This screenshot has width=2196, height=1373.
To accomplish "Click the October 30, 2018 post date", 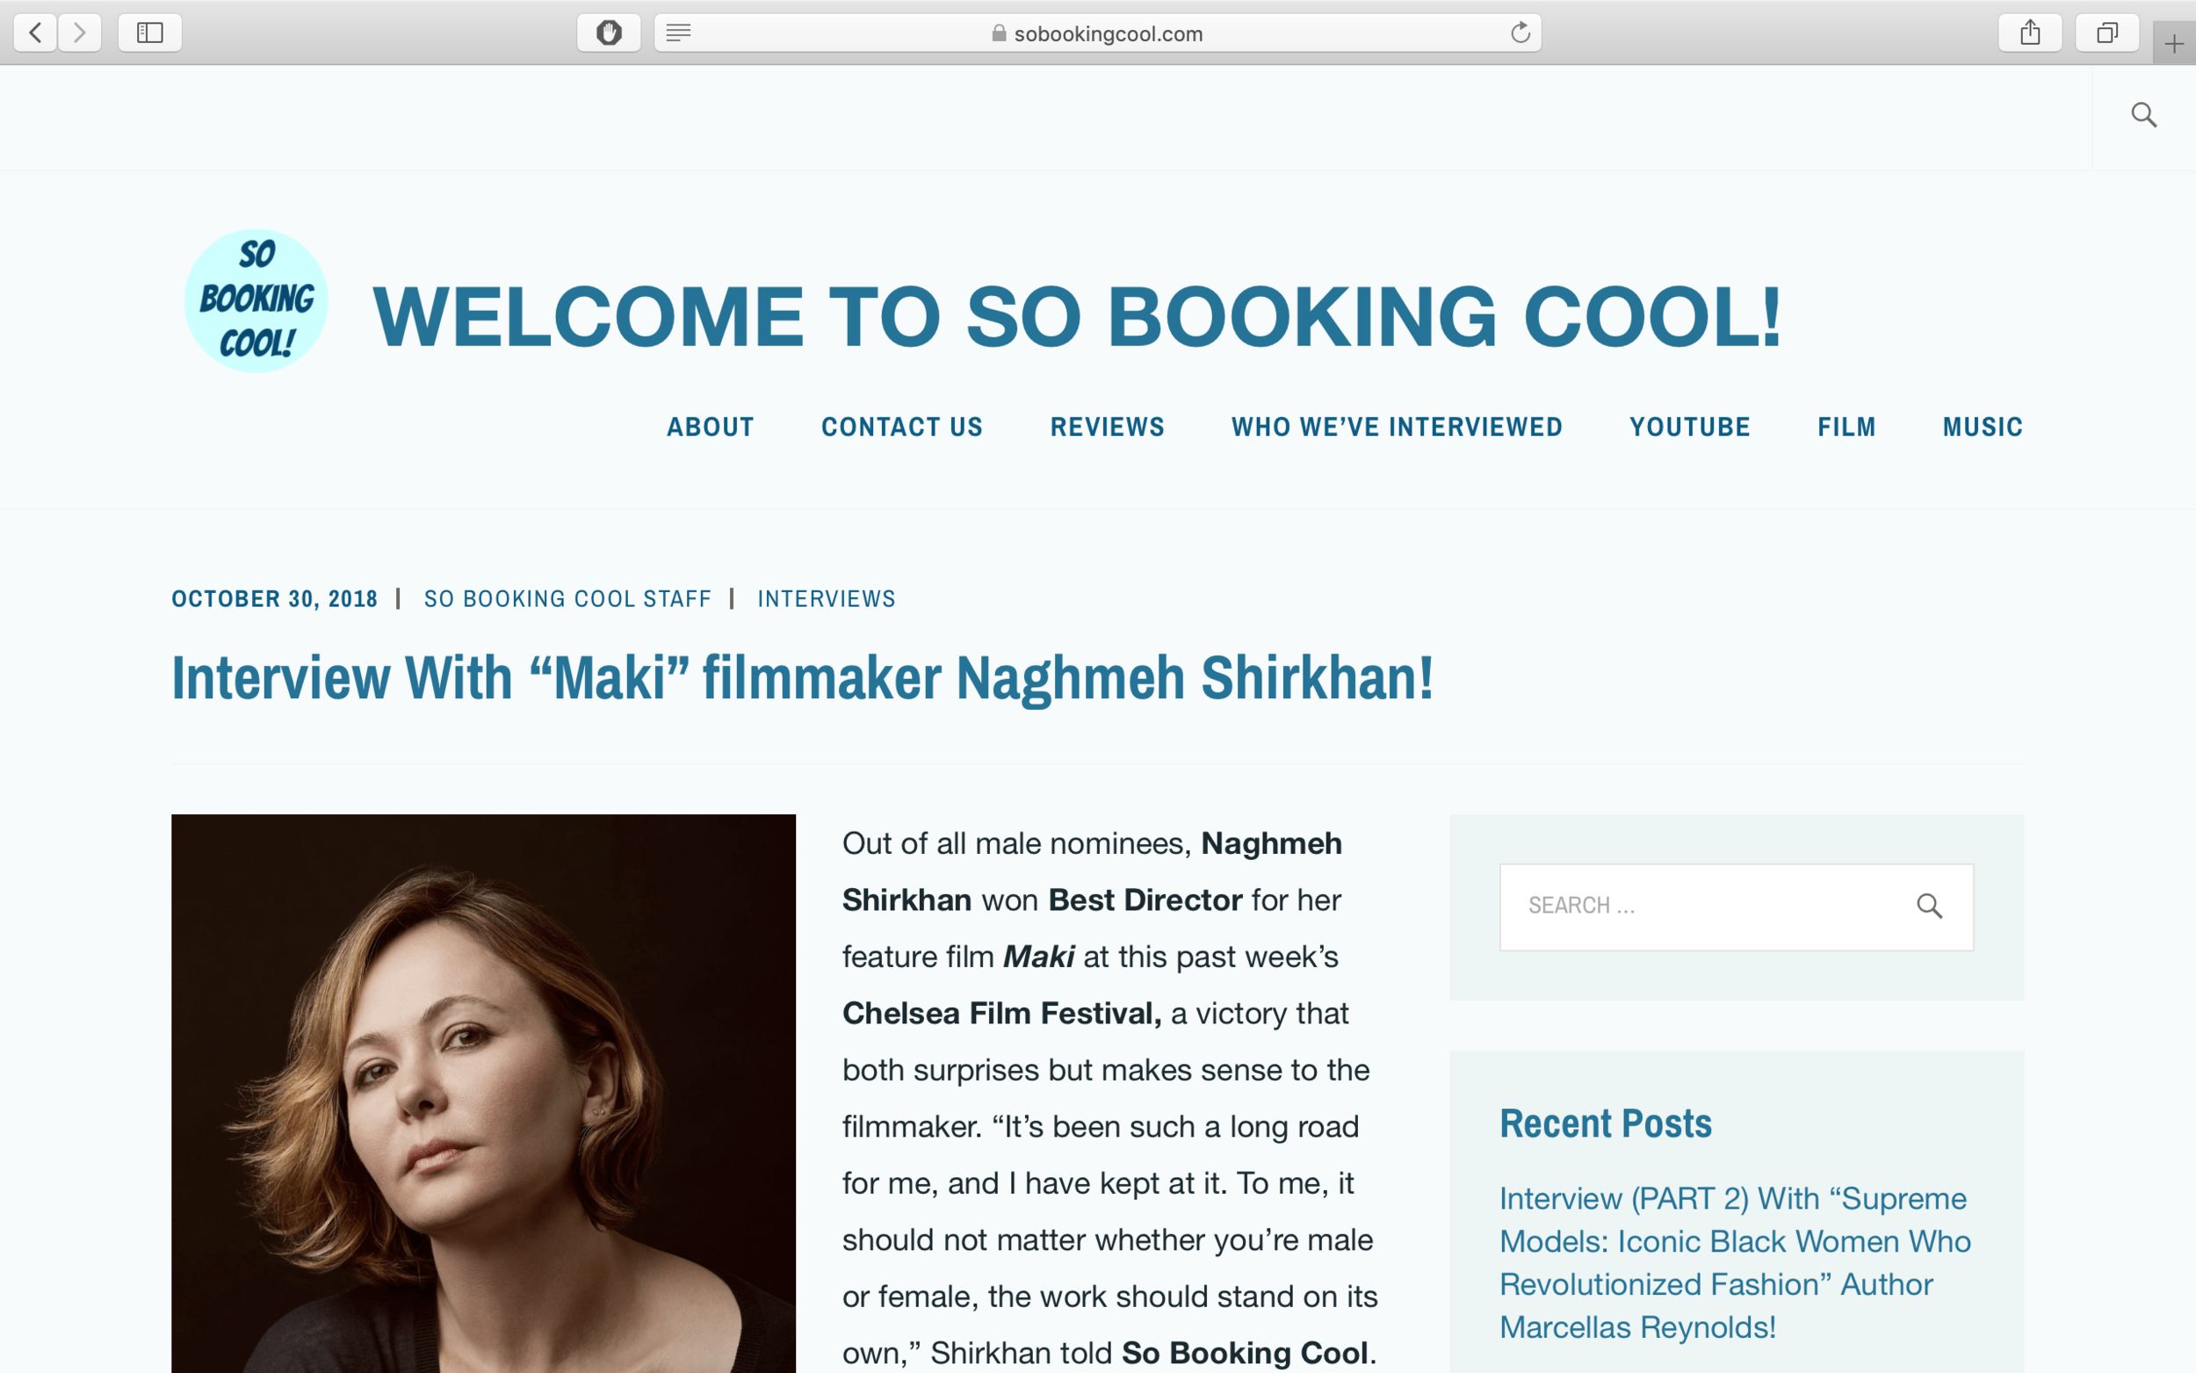I will (x=274, y=599).
